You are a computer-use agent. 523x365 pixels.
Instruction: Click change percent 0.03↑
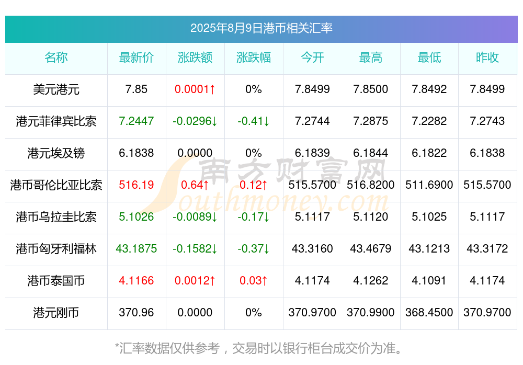click(254, 280)
